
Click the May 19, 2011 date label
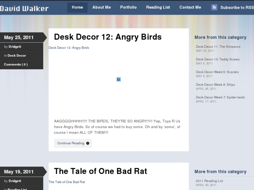click(x=19, y=172)
